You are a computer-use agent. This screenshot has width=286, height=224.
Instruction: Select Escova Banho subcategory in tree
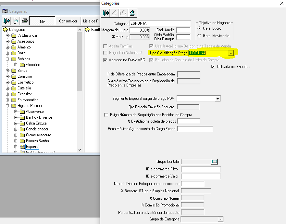click(37, 141)
